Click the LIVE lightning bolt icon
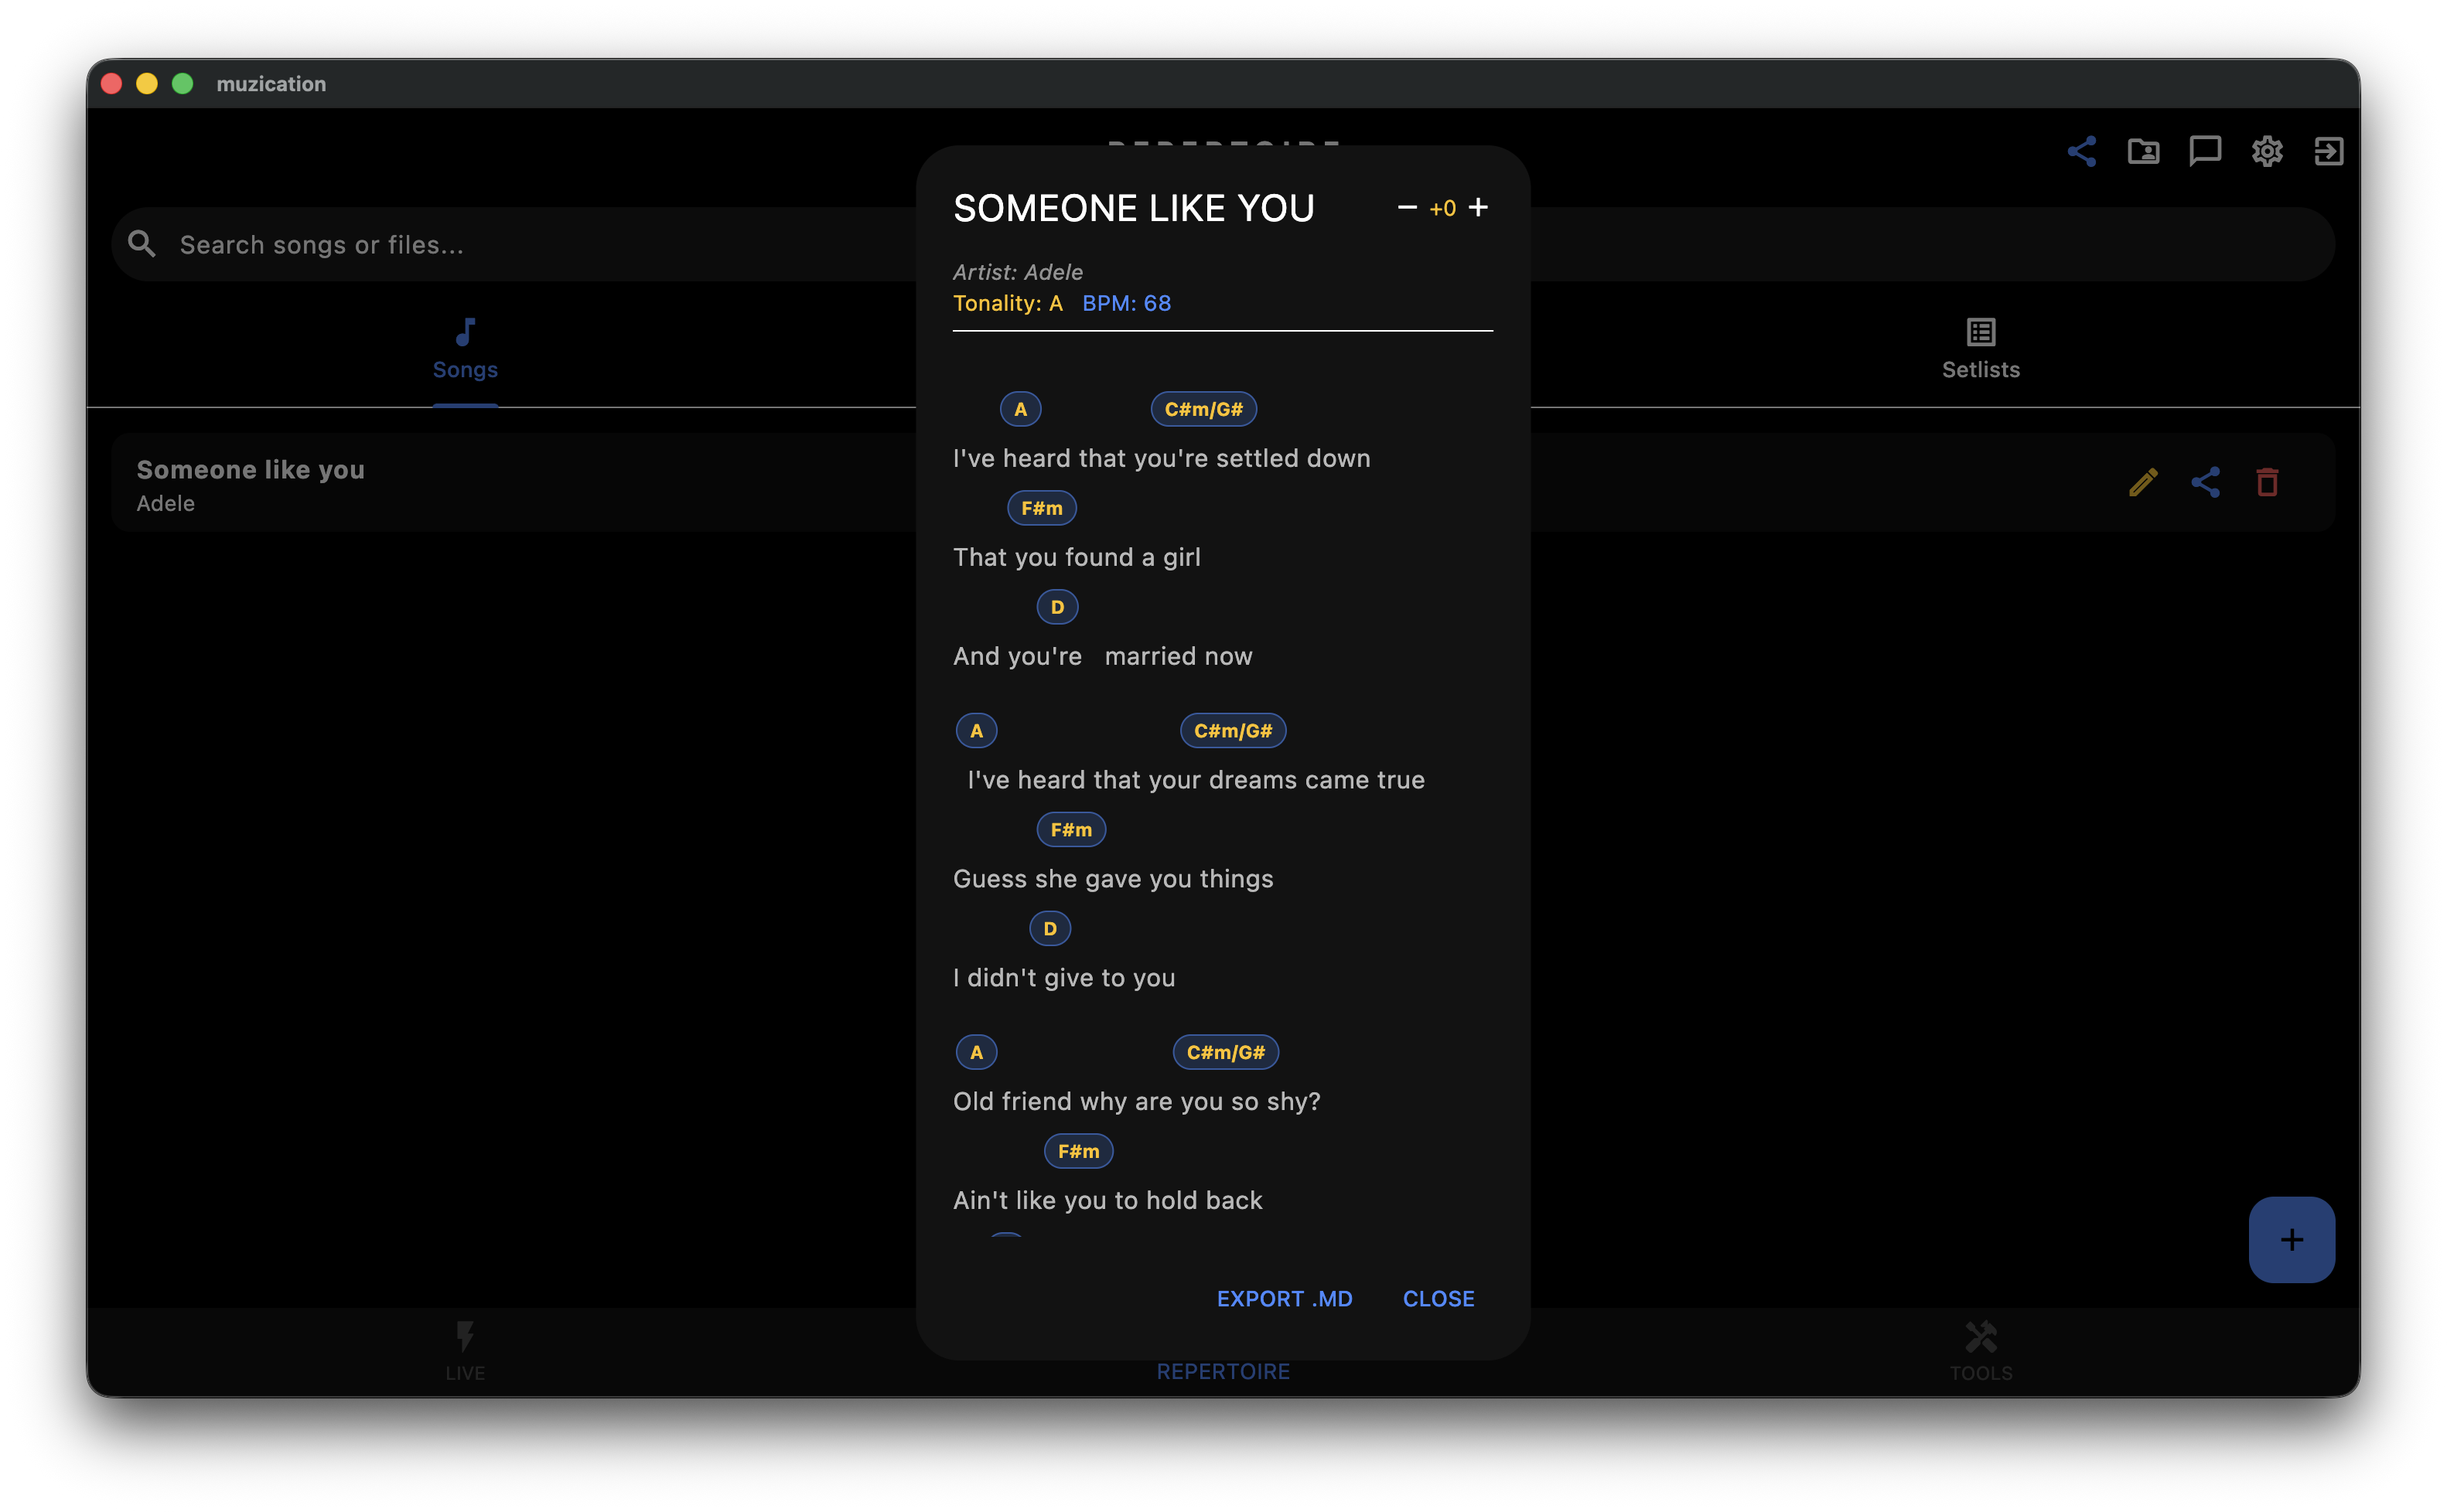Image resolution: width=2447 pixels, height=1512 pixels. pyautogui.click(x=465, y=1336)
